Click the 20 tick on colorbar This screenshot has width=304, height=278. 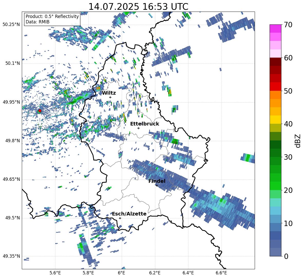[288, 190]
